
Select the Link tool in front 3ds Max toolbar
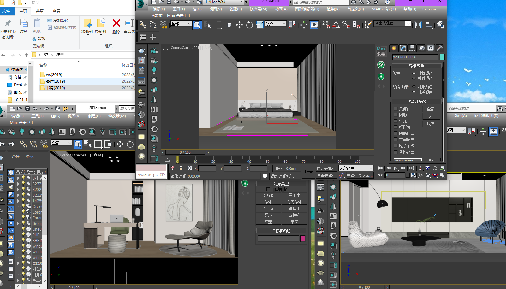point(143,25)
